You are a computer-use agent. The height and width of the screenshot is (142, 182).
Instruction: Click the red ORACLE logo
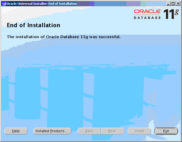pos(147,11)
